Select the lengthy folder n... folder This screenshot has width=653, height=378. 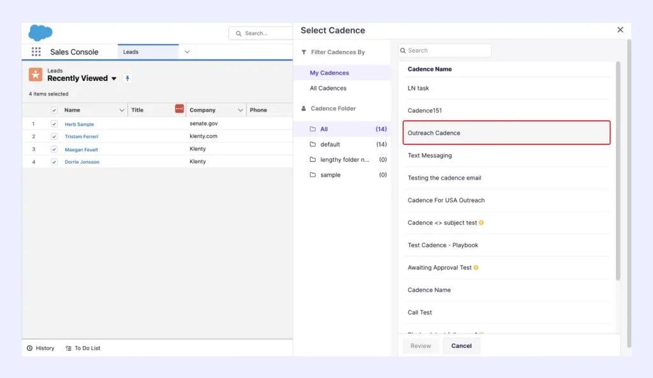342,159
